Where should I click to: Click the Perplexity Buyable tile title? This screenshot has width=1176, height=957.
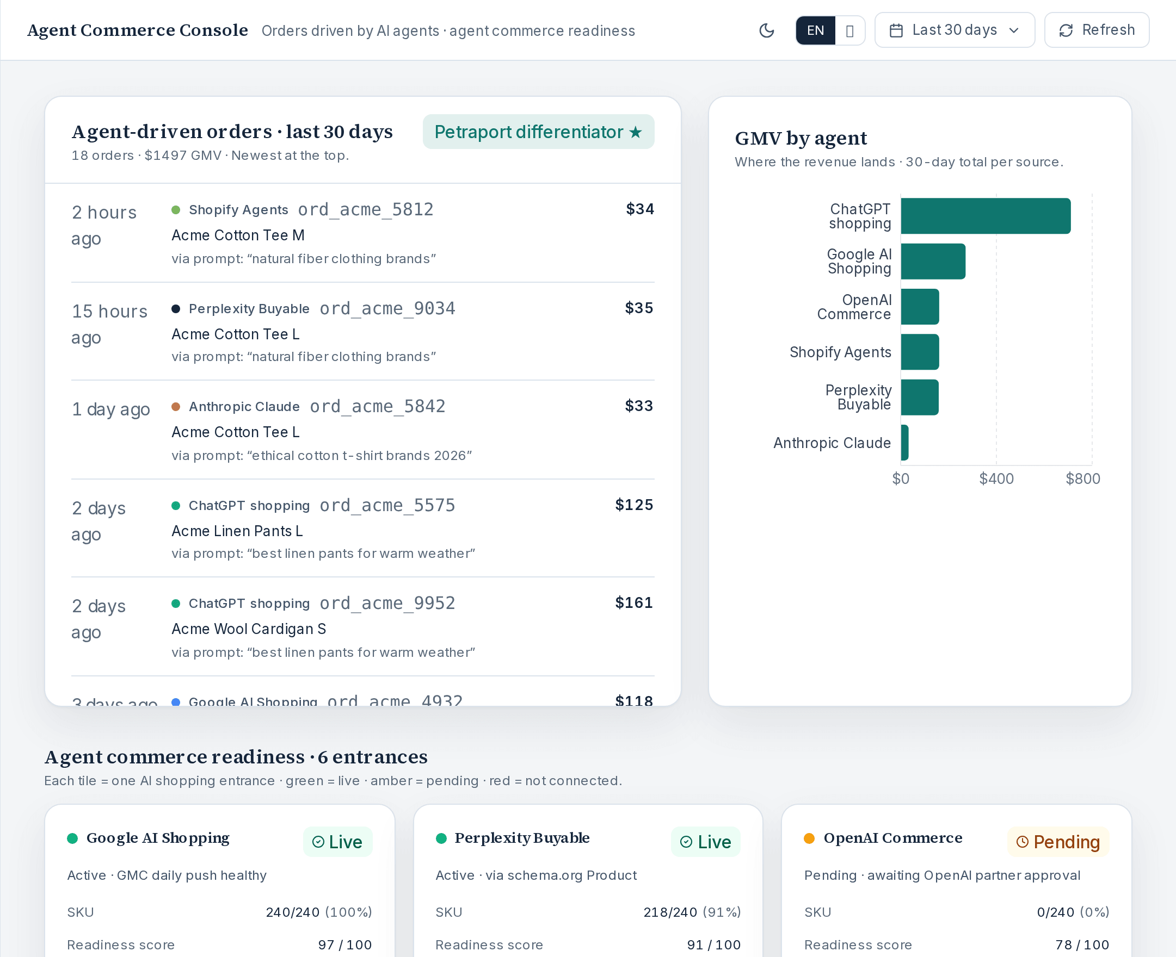click(x=522, y=838)
